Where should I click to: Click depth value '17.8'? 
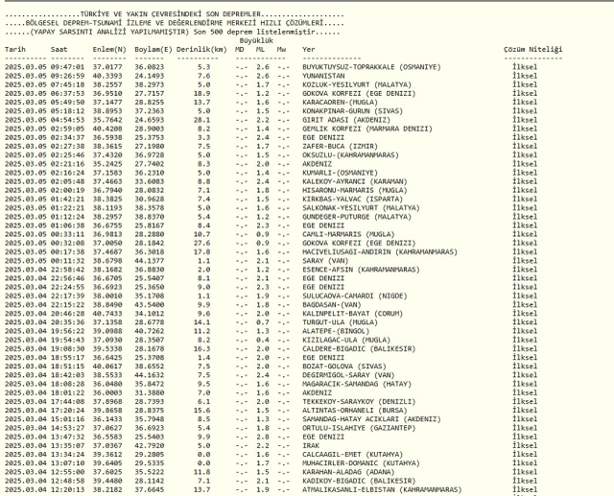coord(201,252)
